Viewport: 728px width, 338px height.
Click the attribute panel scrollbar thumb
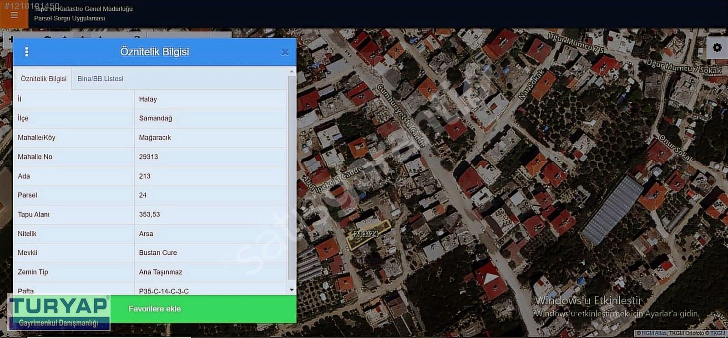coord(292,177)
